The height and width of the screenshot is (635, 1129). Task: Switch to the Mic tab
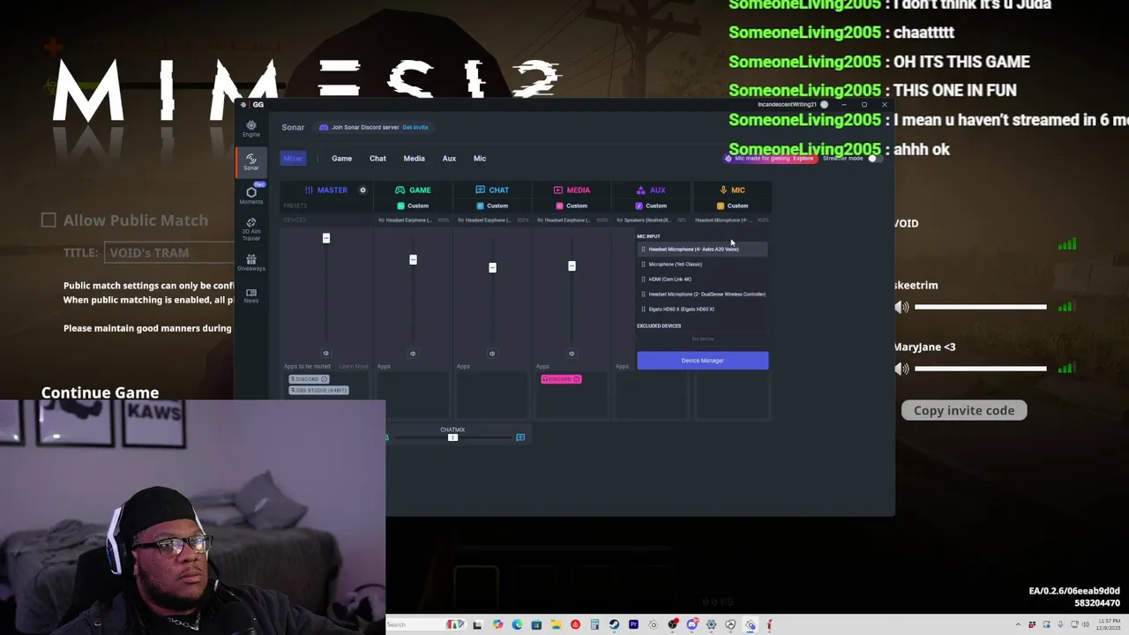click(x=480, y=159)
